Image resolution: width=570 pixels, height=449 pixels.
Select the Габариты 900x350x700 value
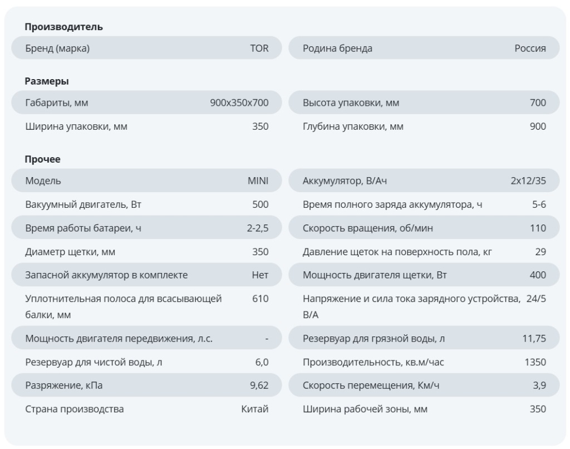[x=239, y=103]
